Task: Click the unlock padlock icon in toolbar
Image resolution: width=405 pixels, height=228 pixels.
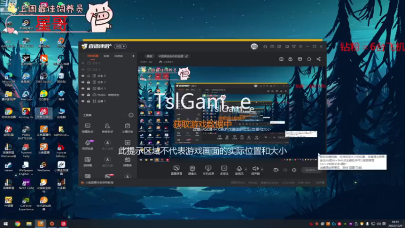Action: point(290,59)
